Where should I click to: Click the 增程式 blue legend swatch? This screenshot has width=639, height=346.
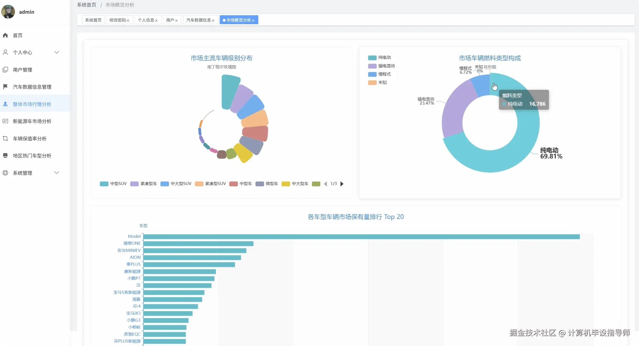(x=372, y=74)
